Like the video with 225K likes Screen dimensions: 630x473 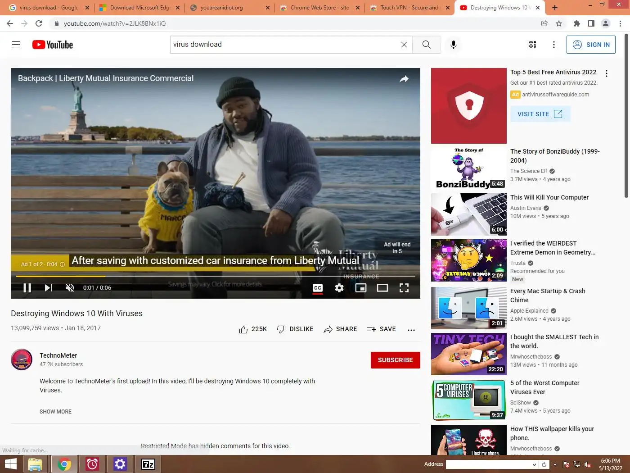(253, 329)
